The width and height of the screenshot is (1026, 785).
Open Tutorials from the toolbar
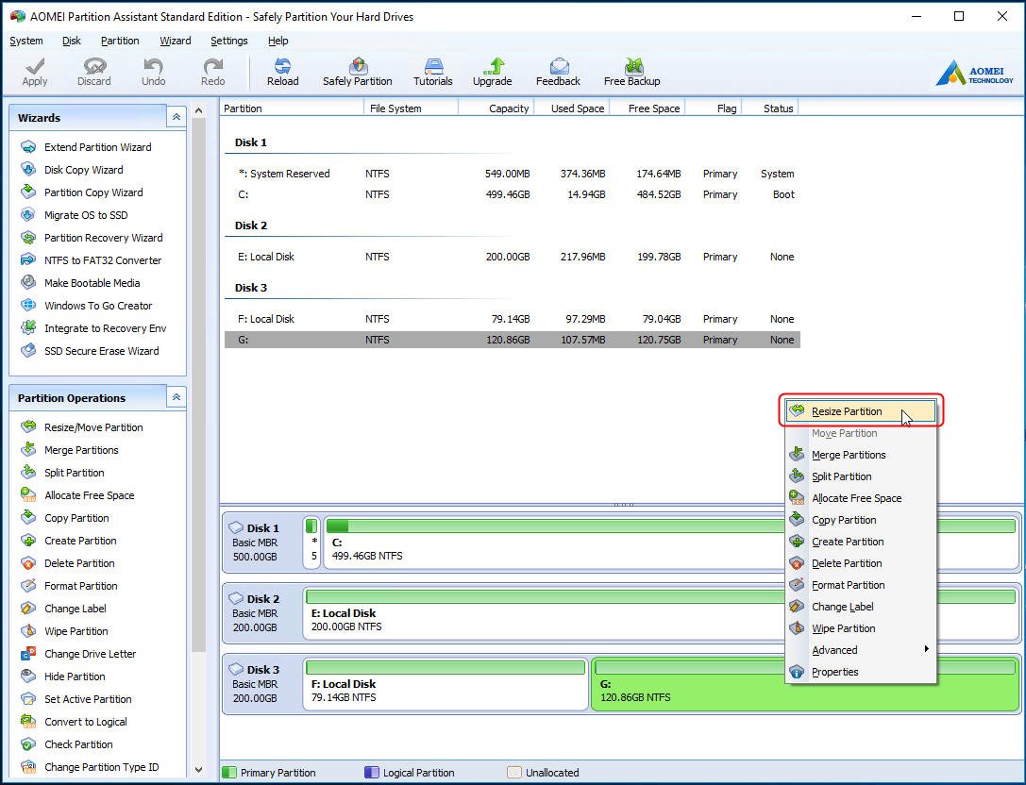[x=432, y=72]
